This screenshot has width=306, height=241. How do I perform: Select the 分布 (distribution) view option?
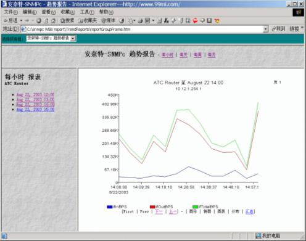[235, 211]
